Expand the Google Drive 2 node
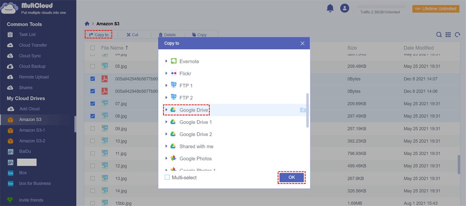Image resolution: width=466 pixels, height=206 pixels. [166, 134]
